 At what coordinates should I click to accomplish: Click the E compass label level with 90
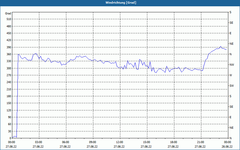click(230, 117)
